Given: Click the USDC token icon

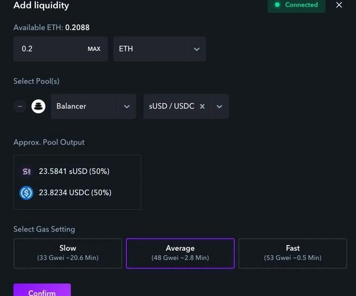Looking at the screenshot, I should point(26,192).
